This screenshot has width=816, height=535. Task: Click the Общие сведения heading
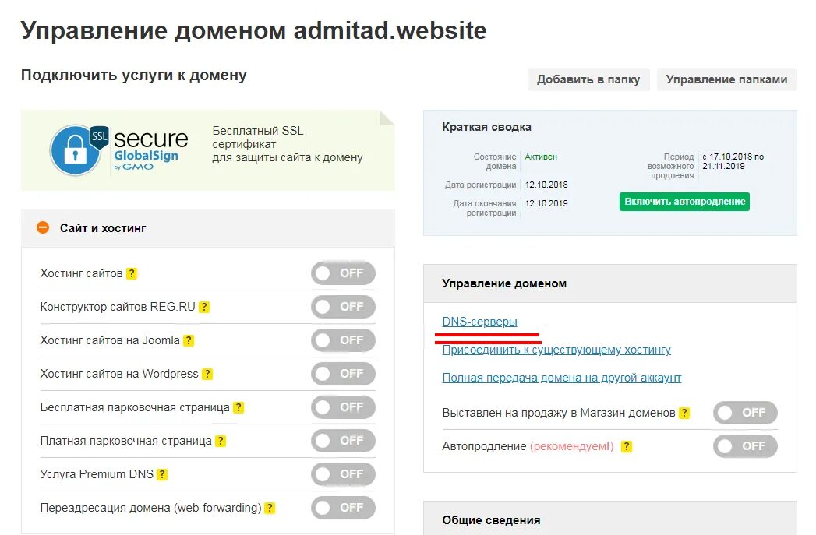point(491,520)
